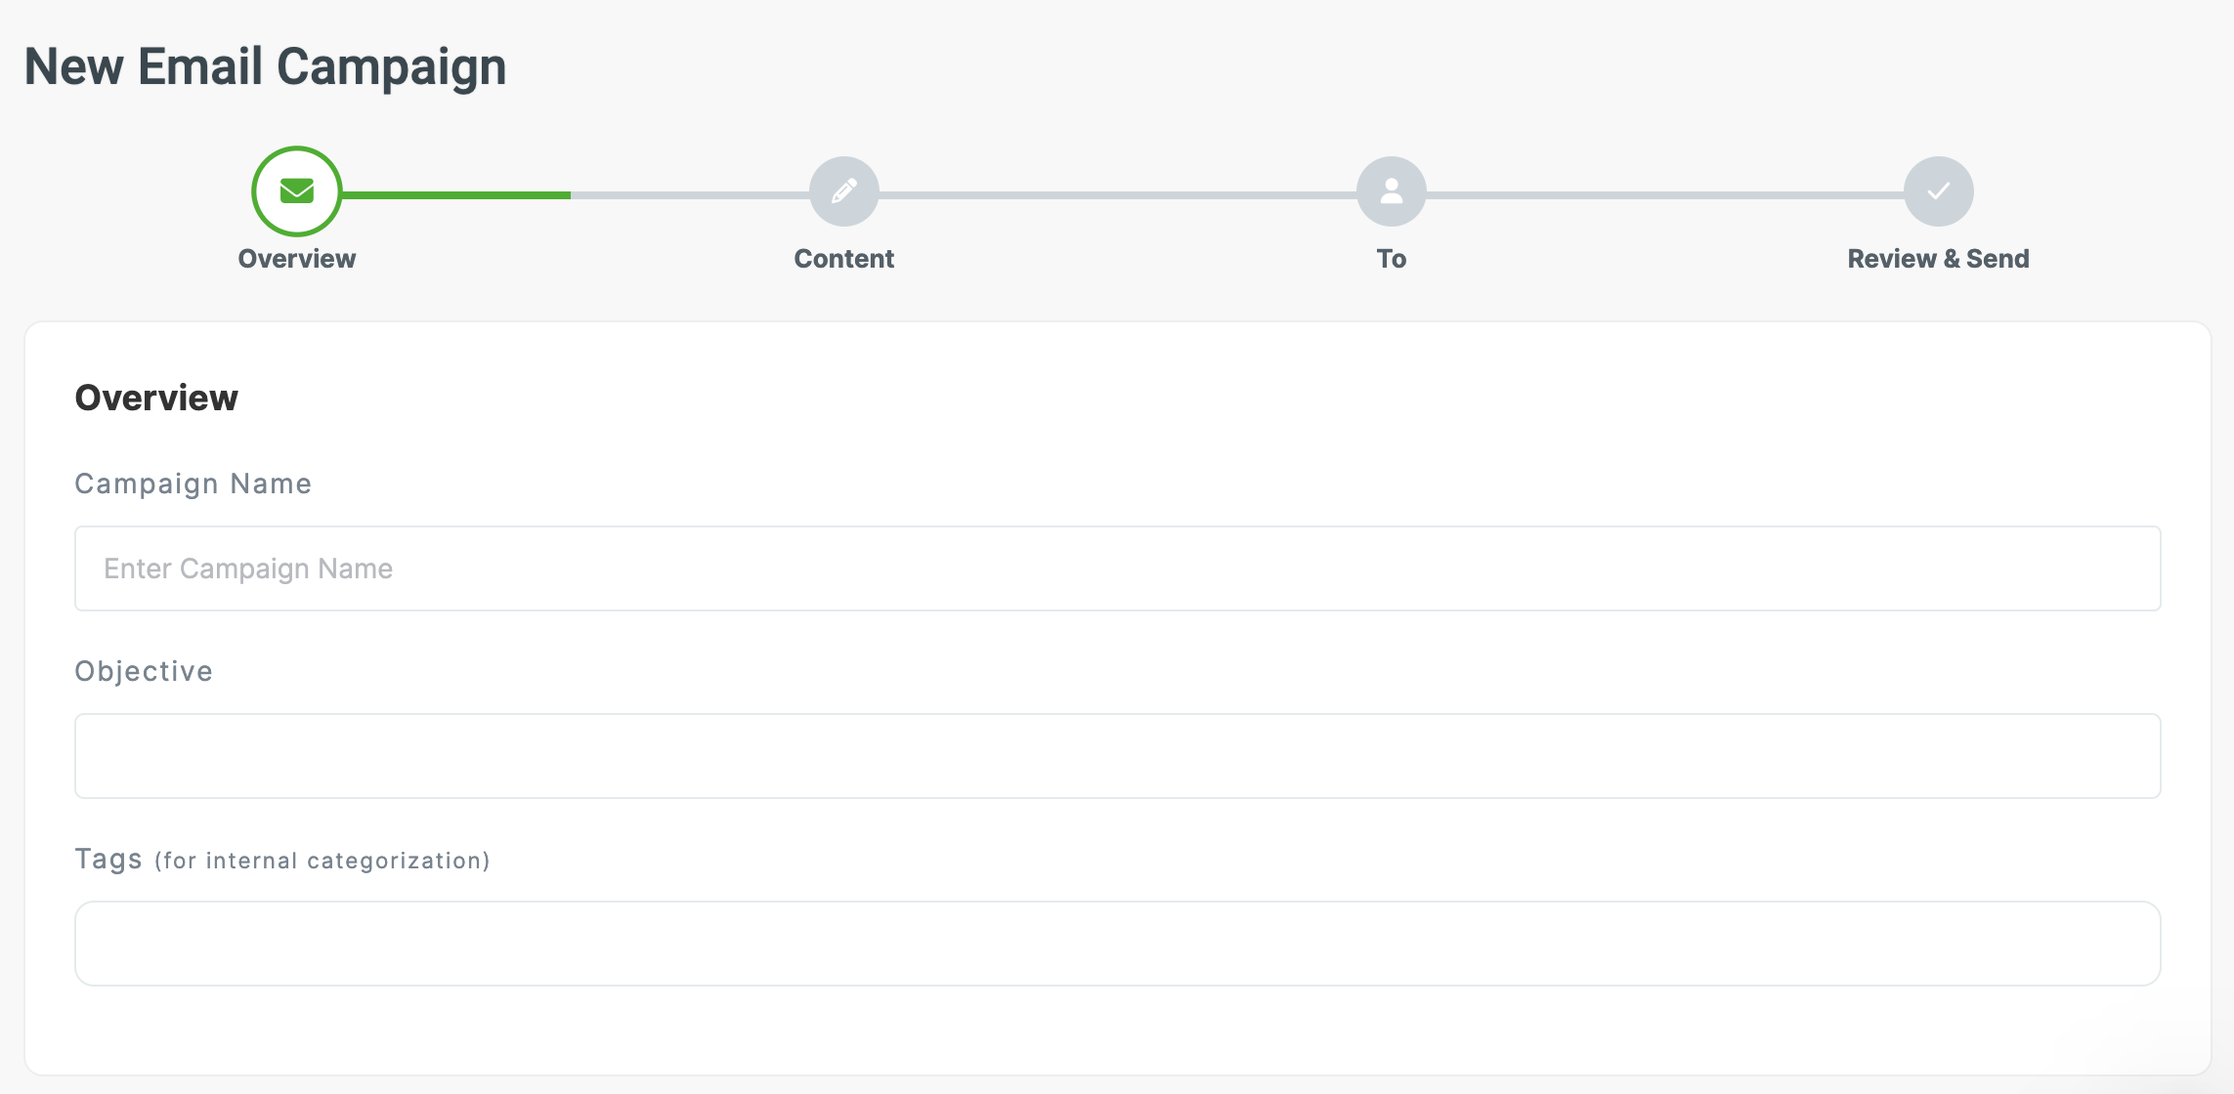This screenshot has height=1094, width=2234.
Task: Click the "for internal categorization" hint text
Action: pyautogui.click(x=322, y=861)
